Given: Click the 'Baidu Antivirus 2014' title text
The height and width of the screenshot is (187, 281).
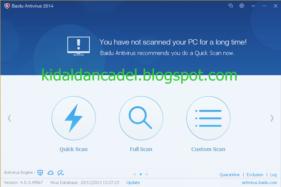Looking at the screenshot, I should click(33, 6).
